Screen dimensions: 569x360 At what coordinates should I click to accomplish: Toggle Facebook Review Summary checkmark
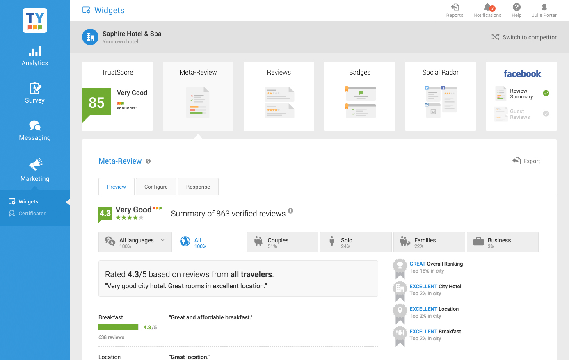[x=546, y=93]
